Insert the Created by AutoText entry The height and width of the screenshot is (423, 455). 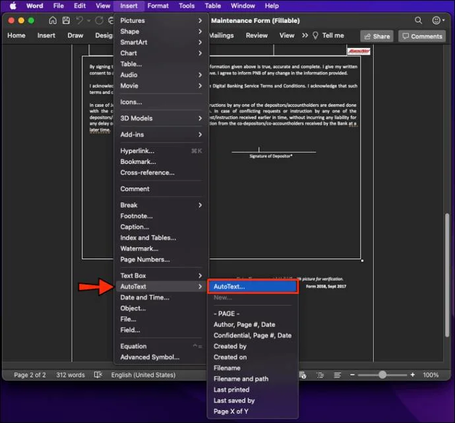[x=253, y=346]
